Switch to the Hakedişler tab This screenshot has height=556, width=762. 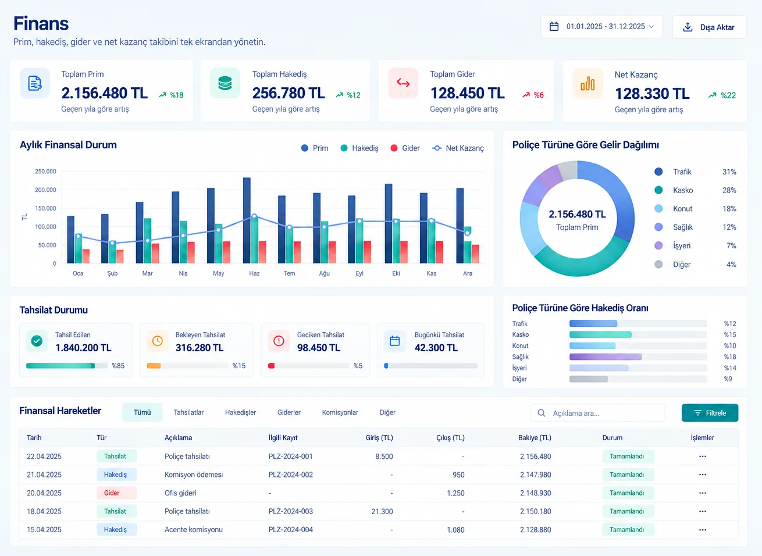pos(240,412)
